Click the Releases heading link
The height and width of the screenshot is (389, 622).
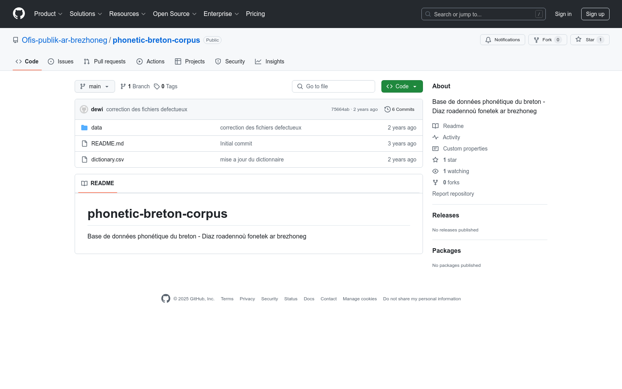446,215
